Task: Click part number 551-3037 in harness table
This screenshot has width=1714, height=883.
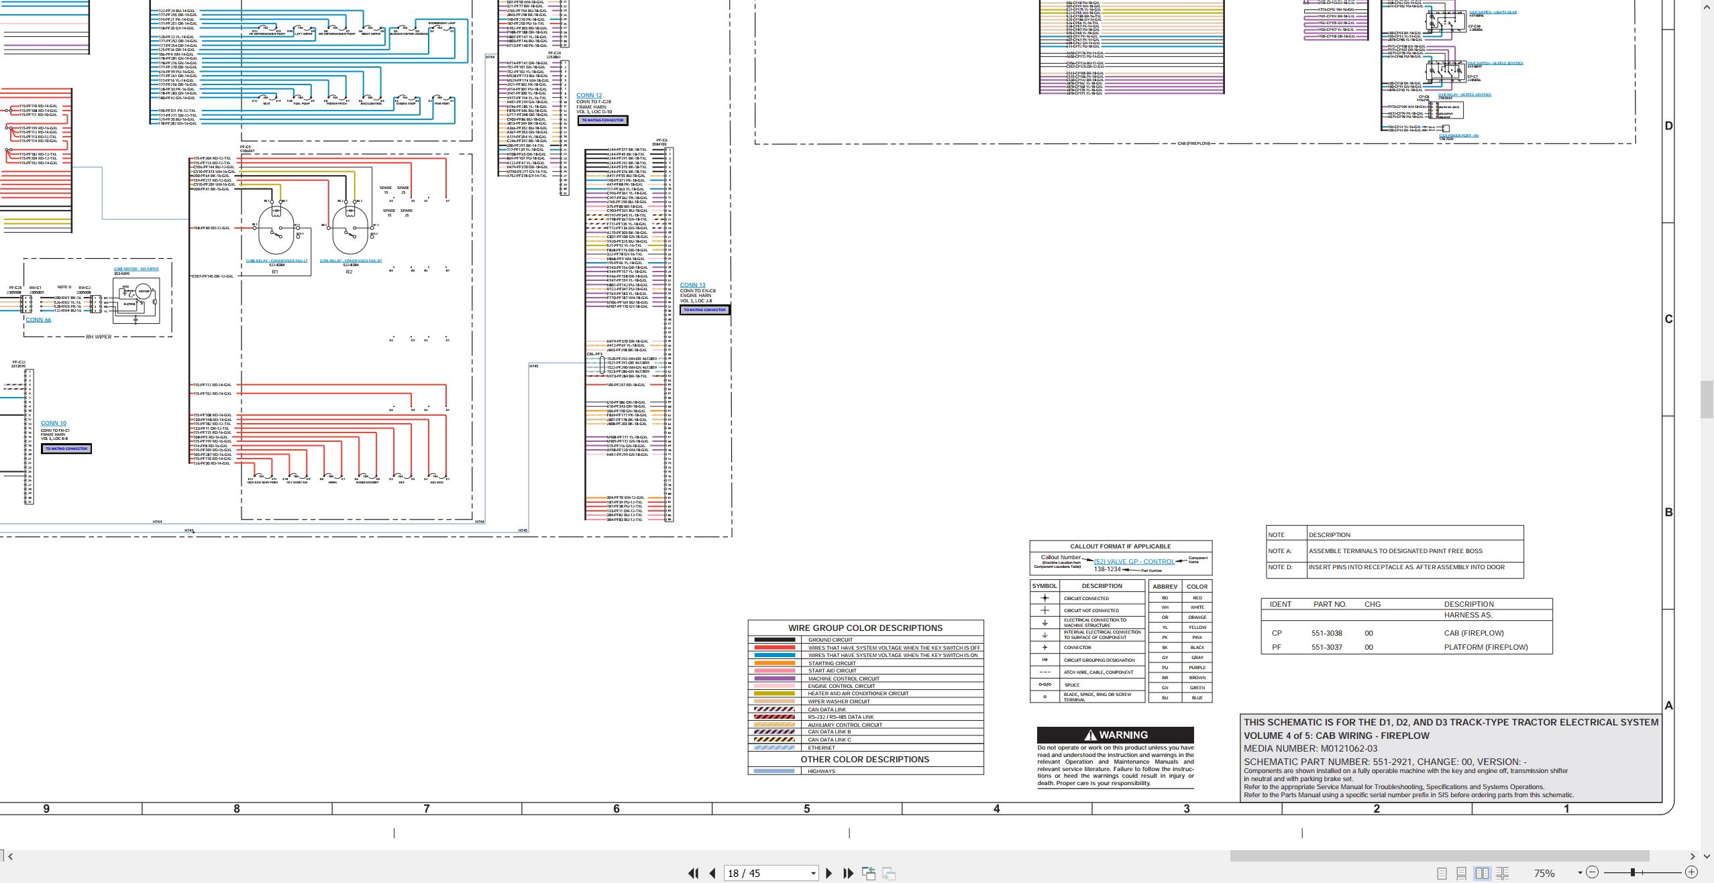Action: click(x=1327, y=648)
